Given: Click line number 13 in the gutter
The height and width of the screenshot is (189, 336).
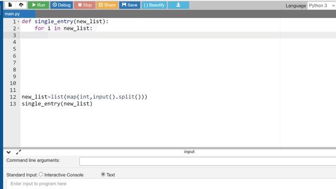Looking at the screenshot, I should click(13, 104).
